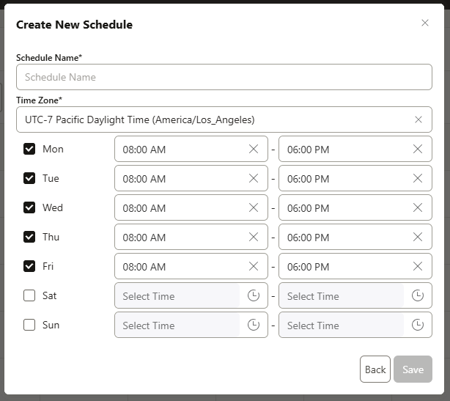Open Thursday end time 06:00 PM field
Image resolution: width=450 pixels, height=401 pixels.
[x=355, y=237]
